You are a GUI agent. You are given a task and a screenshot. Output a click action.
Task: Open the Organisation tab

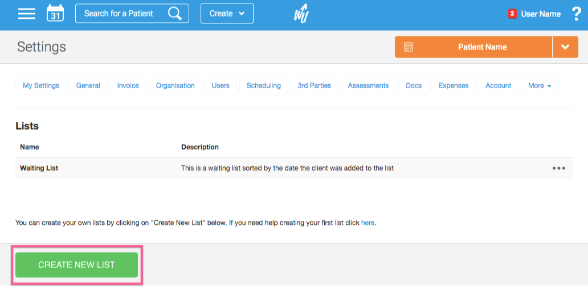click(175, 86)
